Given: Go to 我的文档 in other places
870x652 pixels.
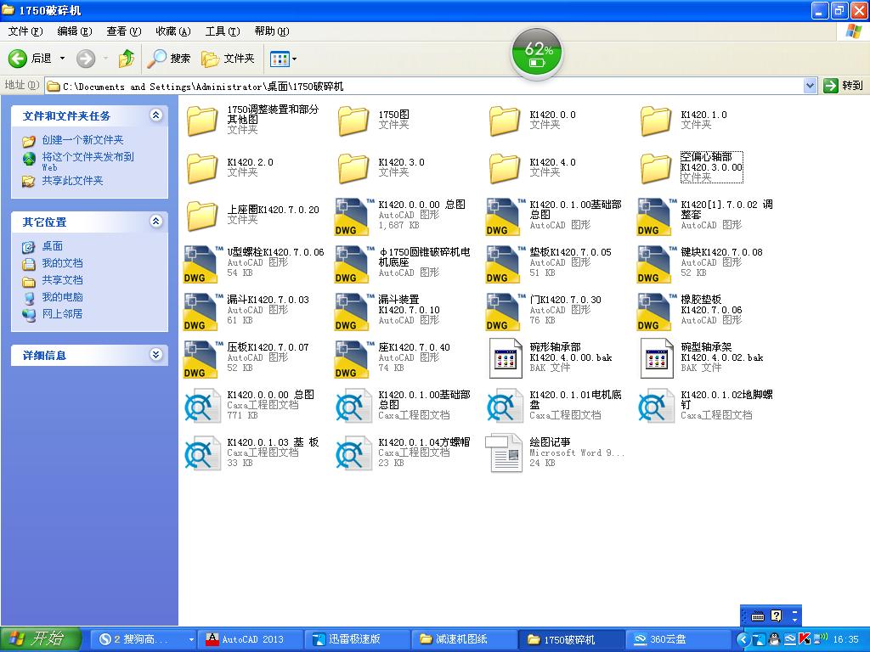Looking at the screenshot, I should (62, 263).
